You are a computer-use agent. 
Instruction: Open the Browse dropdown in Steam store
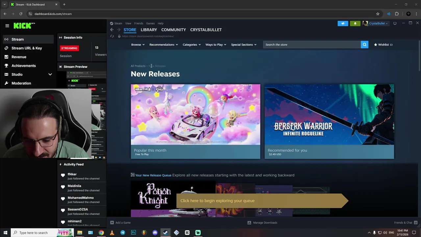(x=138, y=44)
